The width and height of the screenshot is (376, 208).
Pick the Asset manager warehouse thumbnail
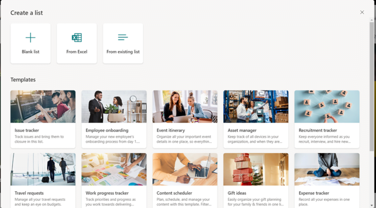256,106
